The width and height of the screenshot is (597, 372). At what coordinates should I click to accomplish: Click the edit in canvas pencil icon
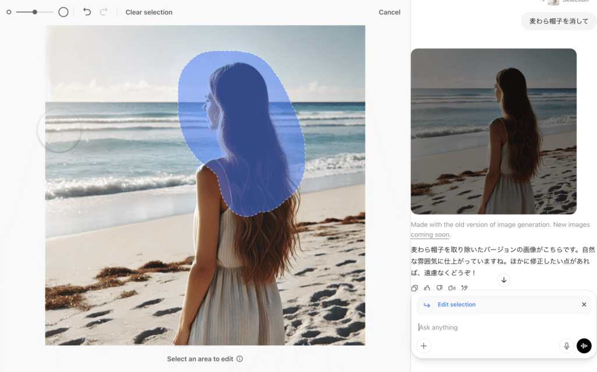point(465,288)
